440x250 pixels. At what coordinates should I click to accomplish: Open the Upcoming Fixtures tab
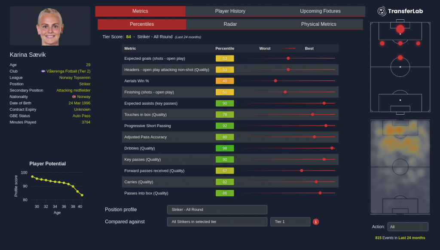[320, 11]
